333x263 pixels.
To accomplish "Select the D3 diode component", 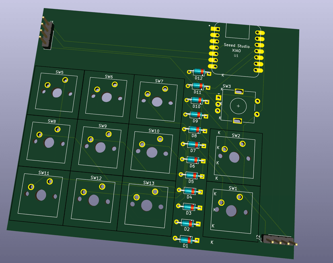I will (189, 207).
